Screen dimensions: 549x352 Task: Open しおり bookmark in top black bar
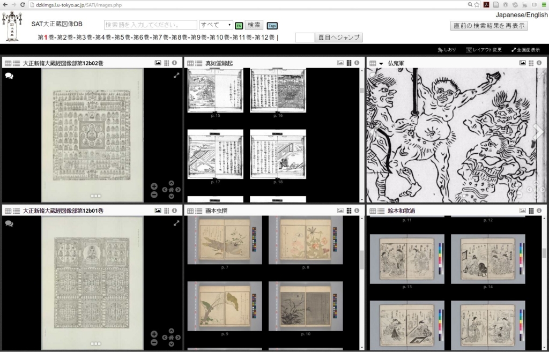(447, 50)
